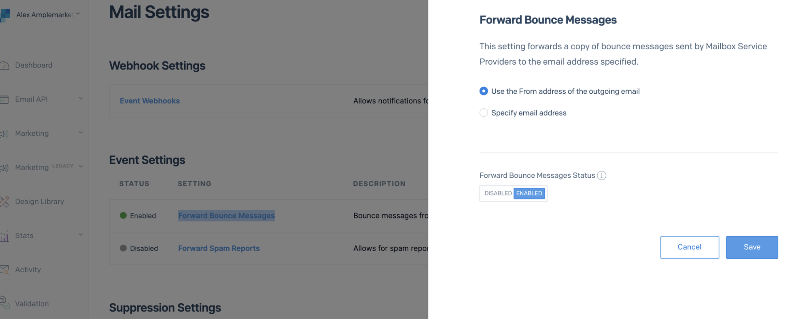Choose the "Specify email address" radio button
Screen dimensions: 795x319
[x=484, y=113]
